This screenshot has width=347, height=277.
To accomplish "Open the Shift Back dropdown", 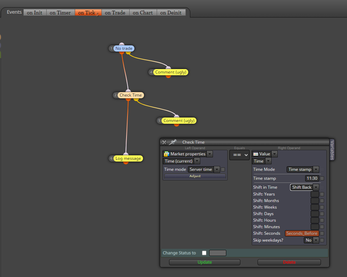I will [x=304, y=187].
